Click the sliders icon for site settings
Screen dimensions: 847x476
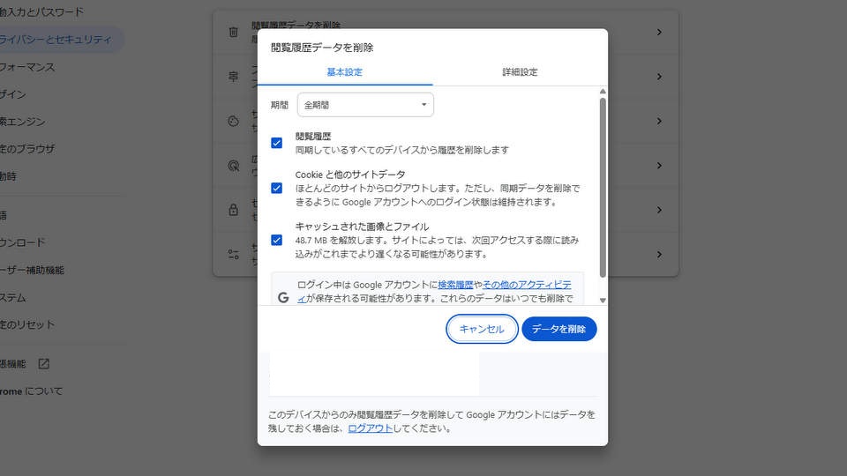pos(233,254)
